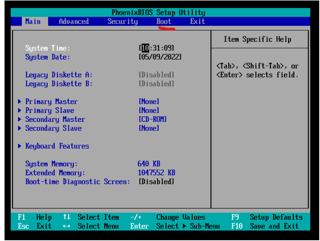Screen dimensions: 320x241
Task: Click the Secondary Slave None value
Action: (149, 128)
